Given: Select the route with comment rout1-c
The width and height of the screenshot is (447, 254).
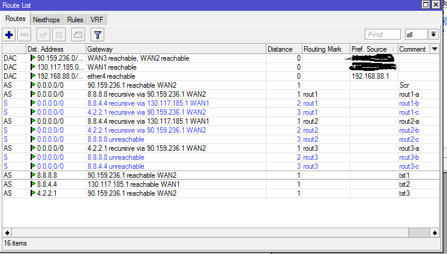Looking at the screenshot, I should click(221, 112).
